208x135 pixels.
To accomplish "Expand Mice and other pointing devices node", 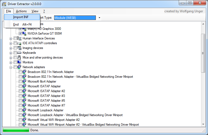I will click(x=11, y=58).
